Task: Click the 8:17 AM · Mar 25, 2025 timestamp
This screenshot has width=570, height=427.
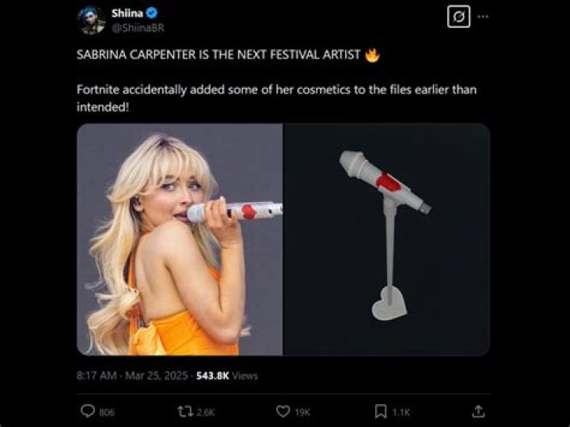Action: pos(129,376)
